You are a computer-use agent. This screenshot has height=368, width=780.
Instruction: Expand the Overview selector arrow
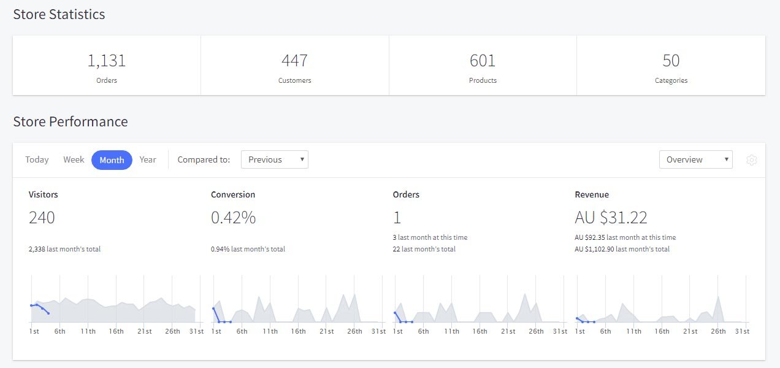pos(727,159)
